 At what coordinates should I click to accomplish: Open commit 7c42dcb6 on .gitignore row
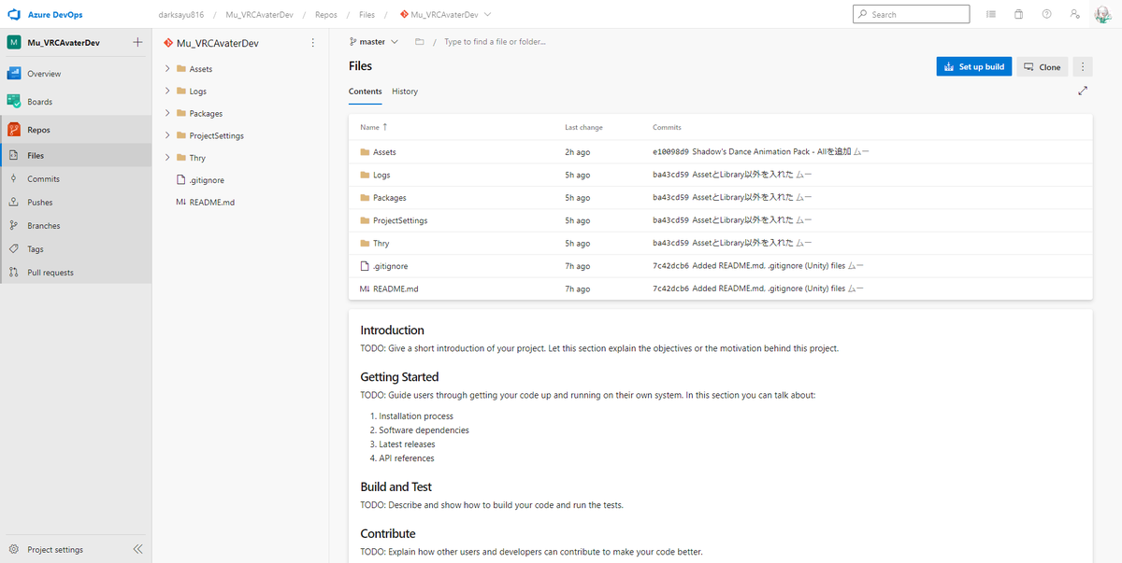pos(670,266)
